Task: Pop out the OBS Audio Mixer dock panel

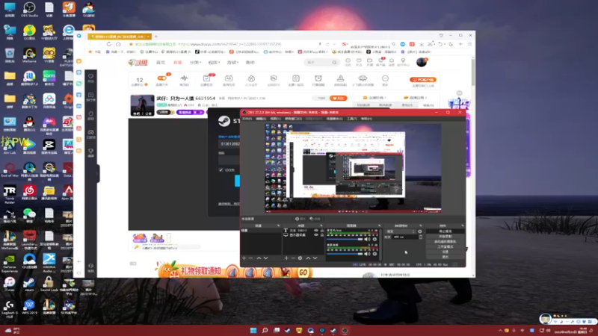Action: click(x=380, y=226)
